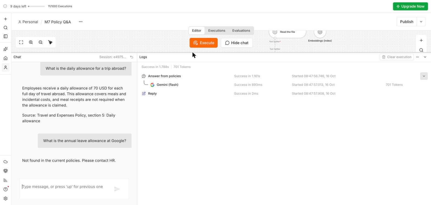
Task: Open the Personal breadcrumb link
Action: [x=28, y=22]
